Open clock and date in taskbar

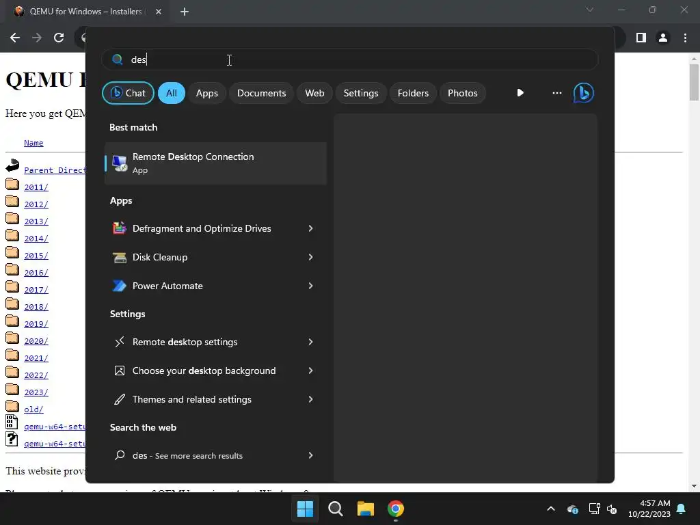pos(649,509)
